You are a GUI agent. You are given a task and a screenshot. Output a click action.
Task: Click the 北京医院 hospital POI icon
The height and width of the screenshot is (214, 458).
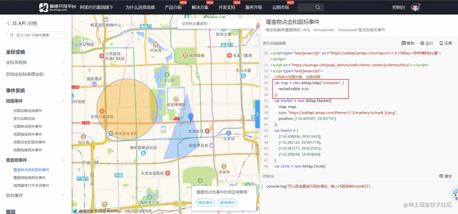[x=207, y=131]
